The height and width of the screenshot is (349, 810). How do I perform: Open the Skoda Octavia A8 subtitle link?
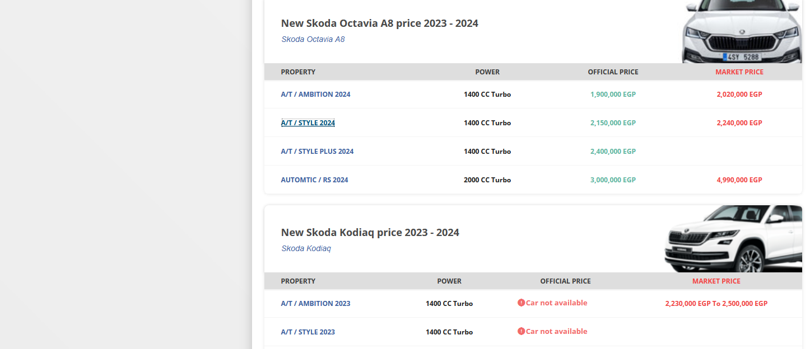pyautogui.click(x=313, y=39)
